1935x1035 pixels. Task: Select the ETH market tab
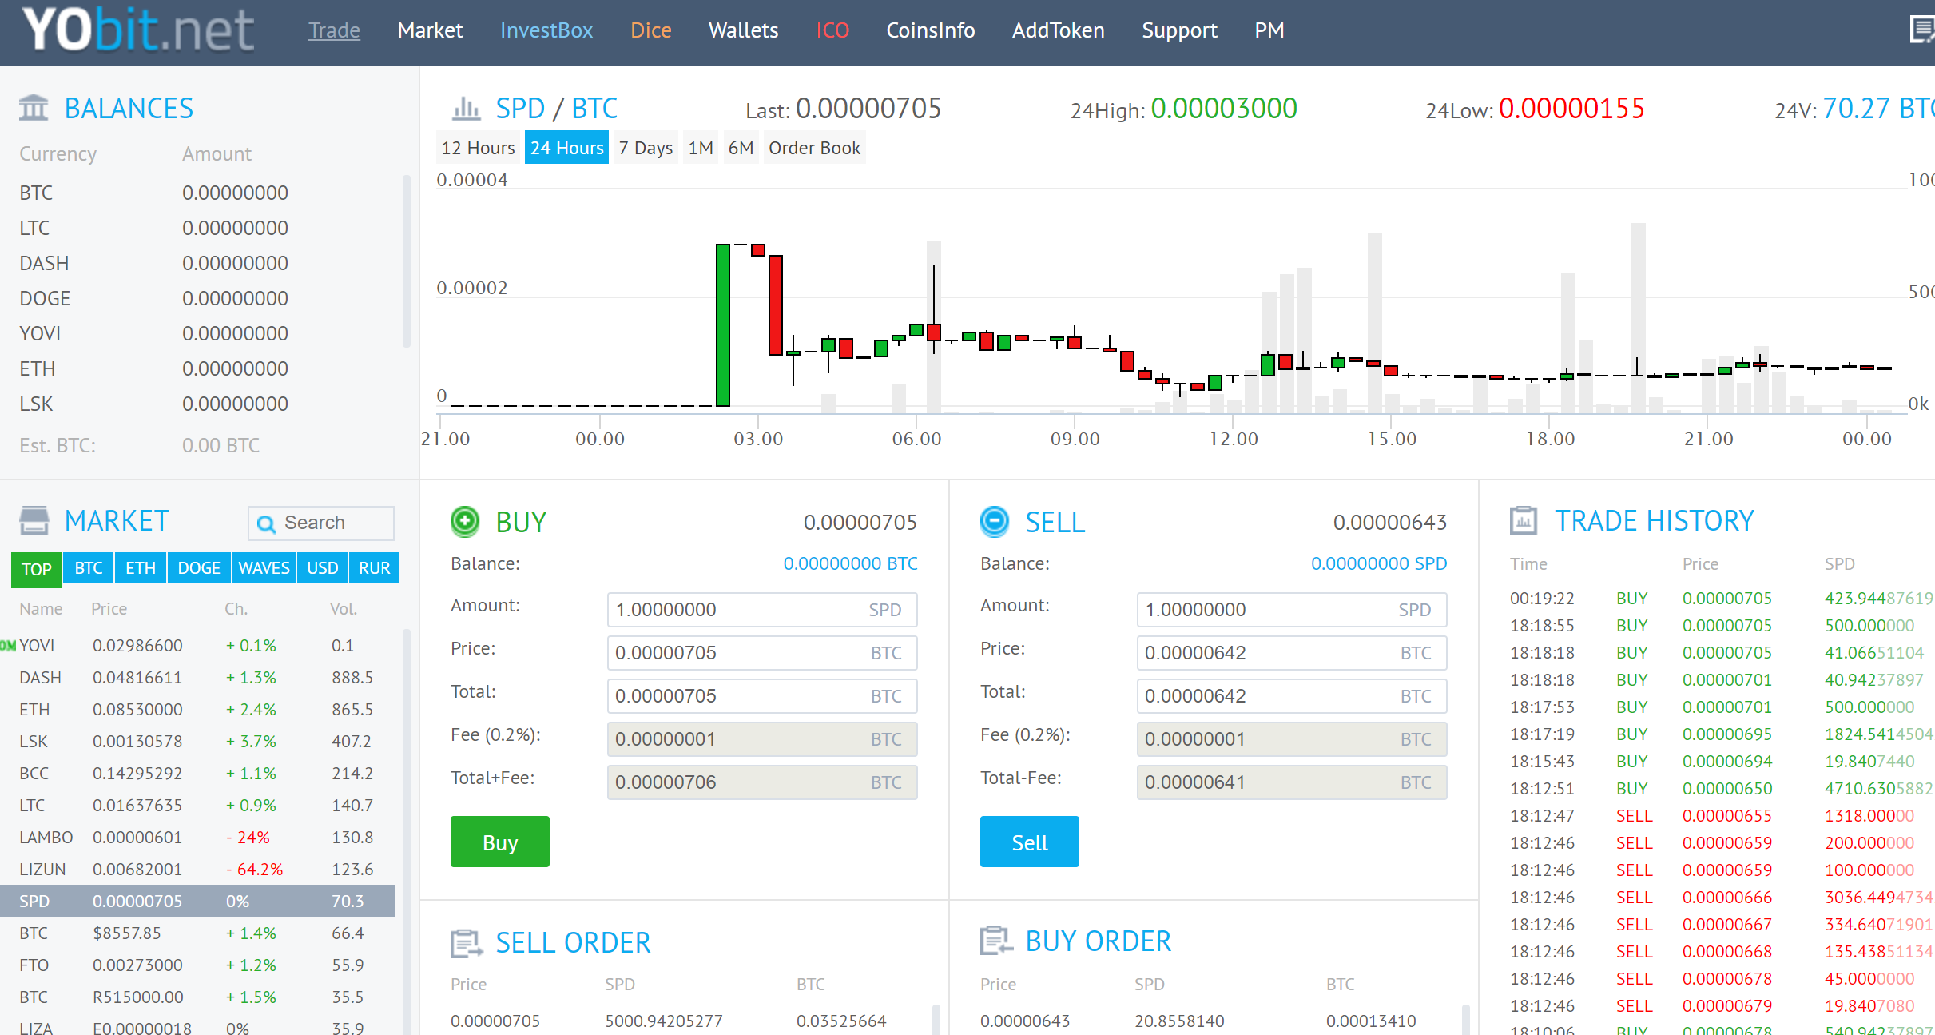[x=141, y=568]
